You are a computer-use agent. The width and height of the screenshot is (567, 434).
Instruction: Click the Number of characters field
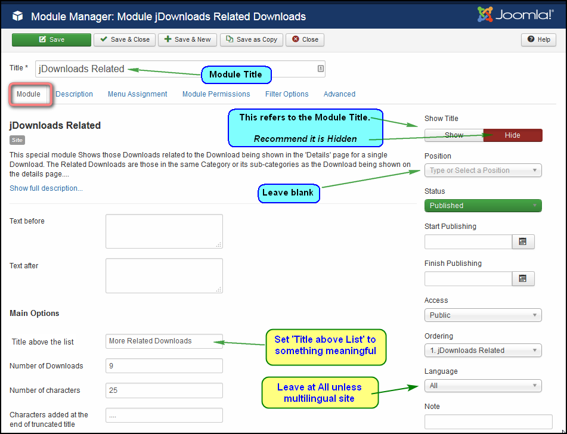click(164, 390)
